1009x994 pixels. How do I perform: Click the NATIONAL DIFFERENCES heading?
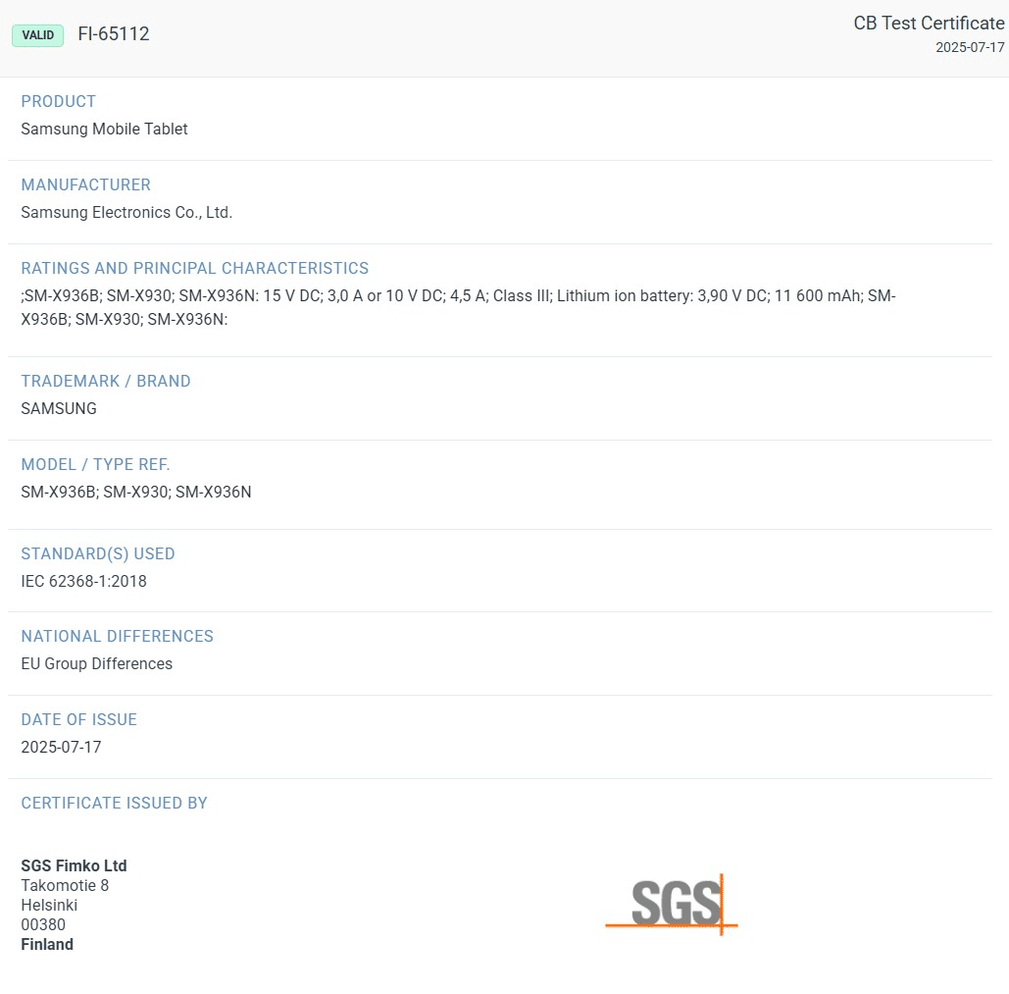point(117,636)
